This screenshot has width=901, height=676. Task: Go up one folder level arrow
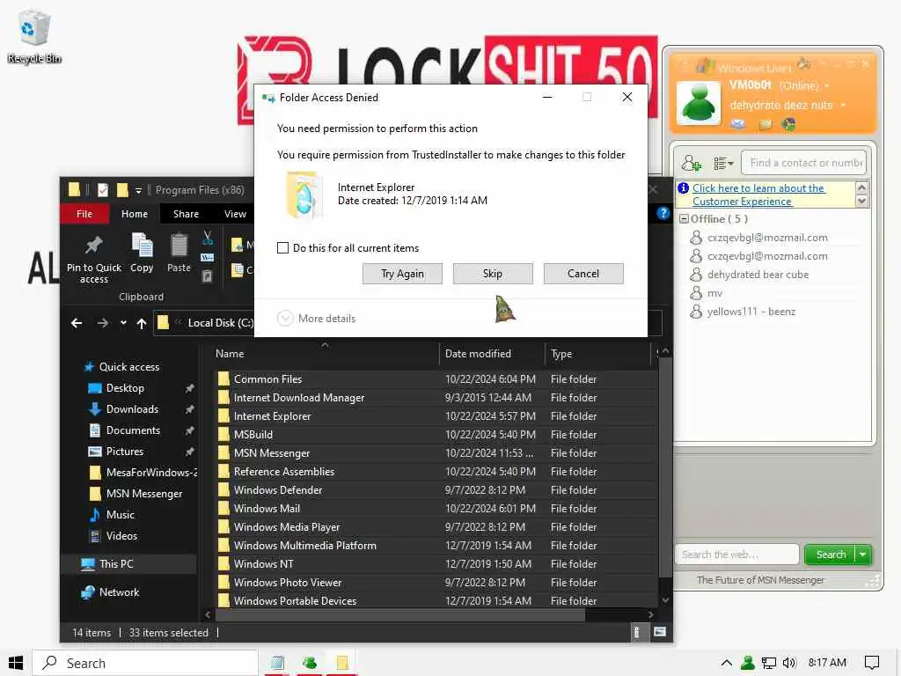[142, 323]
